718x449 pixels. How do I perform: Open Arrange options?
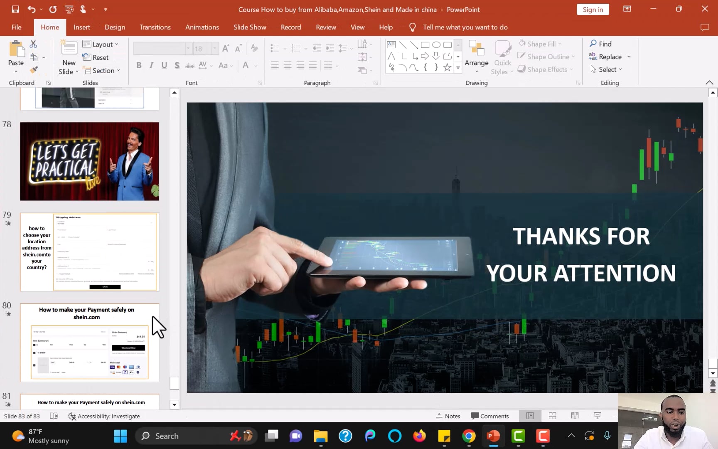click(476, 57)
